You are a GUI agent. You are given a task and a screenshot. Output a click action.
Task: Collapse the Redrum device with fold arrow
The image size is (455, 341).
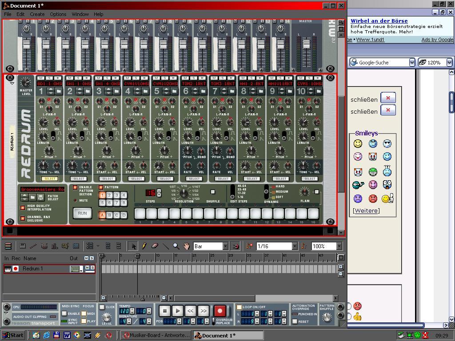tap(12, 83)
